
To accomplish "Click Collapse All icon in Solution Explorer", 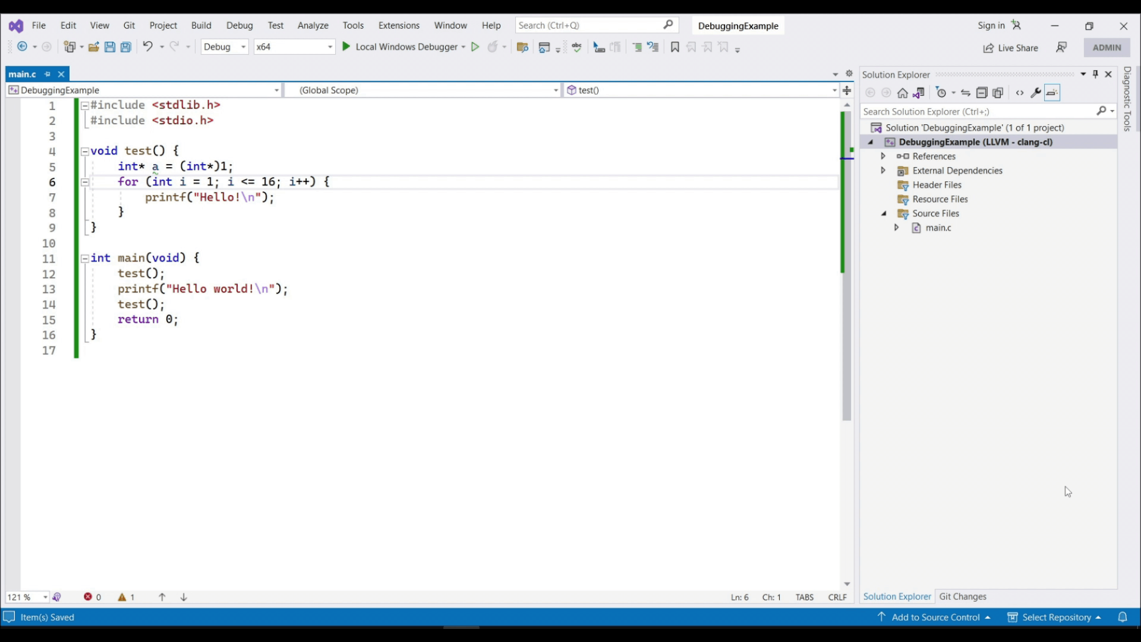I will tap(982, 93).
